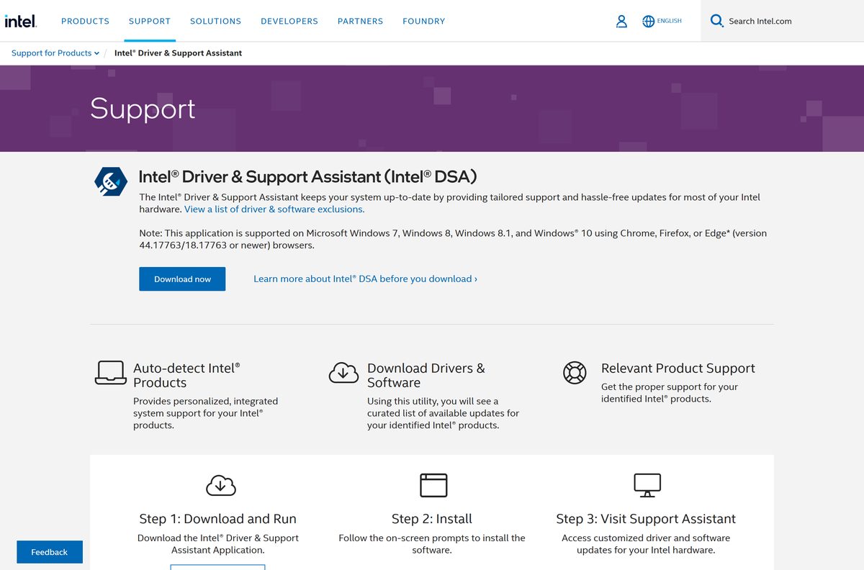The image size is (864, 570).
Task: Click the globe language icon
Action: (648, 22)
